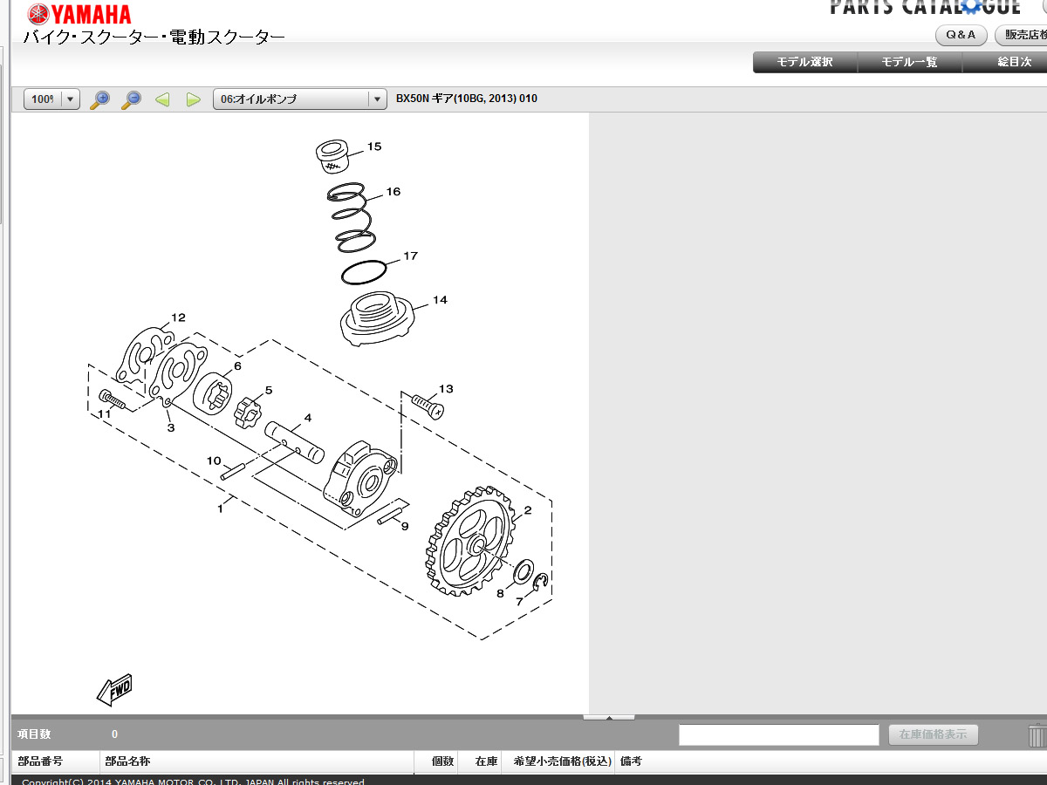Viewport: 1047px width, 785px height.
Task: Go to previous diagram with left arrow
Action: [x=162, y=99]
